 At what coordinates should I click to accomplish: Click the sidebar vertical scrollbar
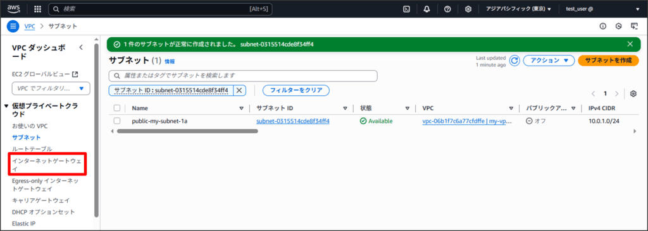click(96, 130)
